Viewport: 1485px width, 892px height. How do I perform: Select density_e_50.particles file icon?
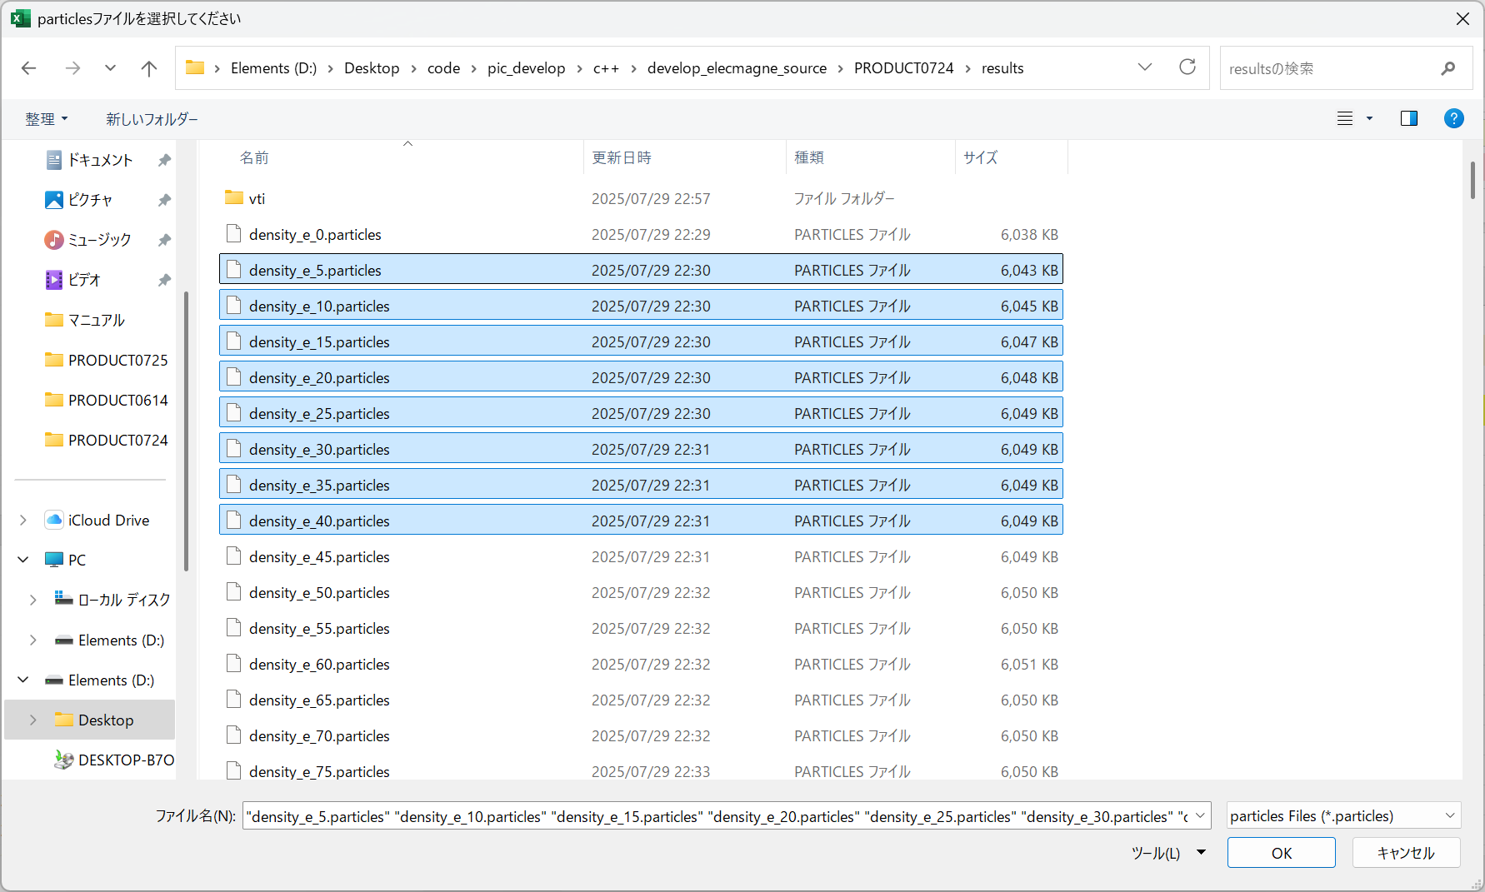pyautogui.click(x=234, y=591)
